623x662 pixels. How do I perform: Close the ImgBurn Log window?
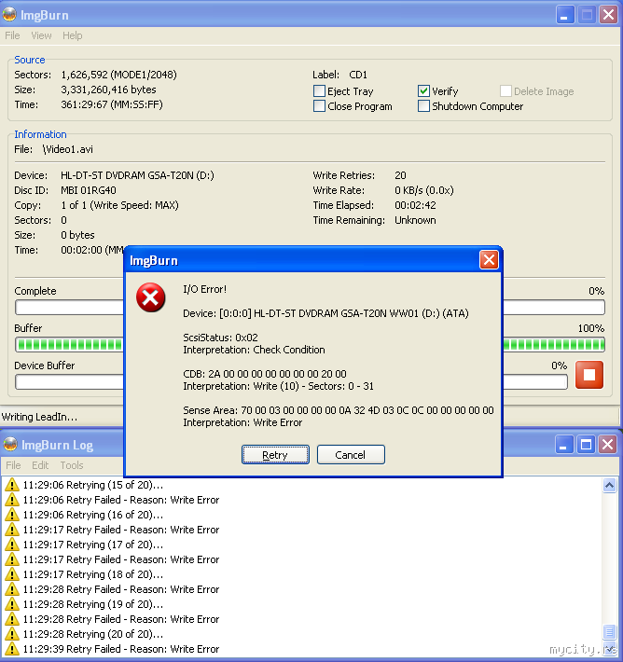coord(607,445)
